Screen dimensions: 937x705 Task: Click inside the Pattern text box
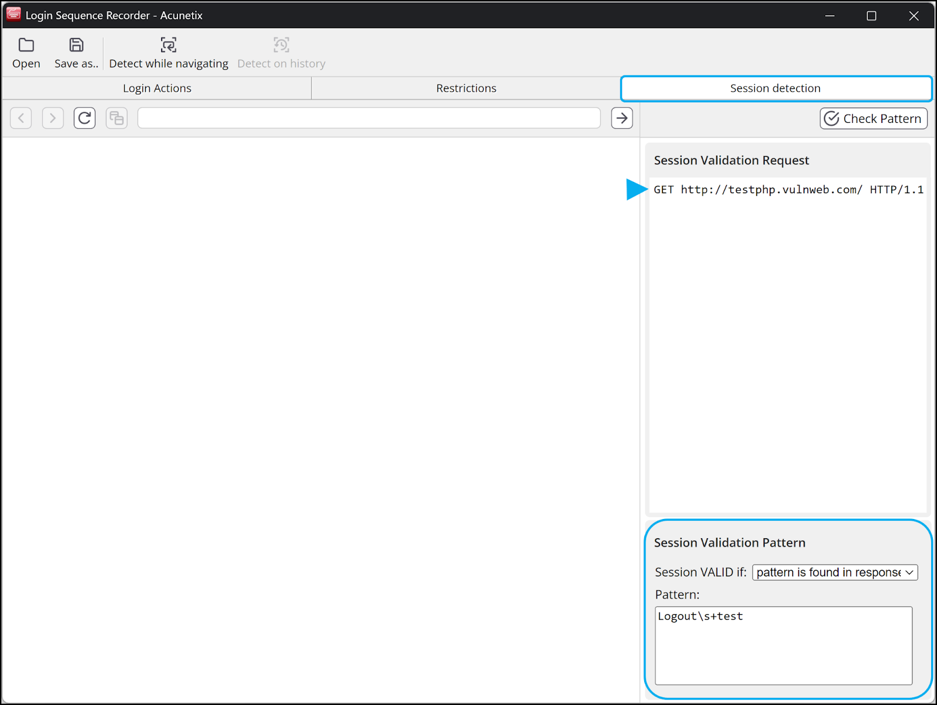pyautogui.click(x=784, y=645)
